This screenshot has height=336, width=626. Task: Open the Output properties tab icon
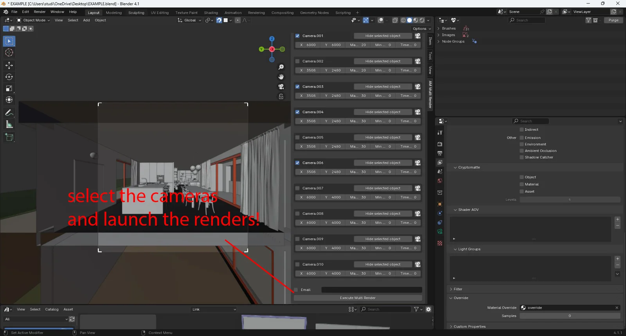click(440, 153)
